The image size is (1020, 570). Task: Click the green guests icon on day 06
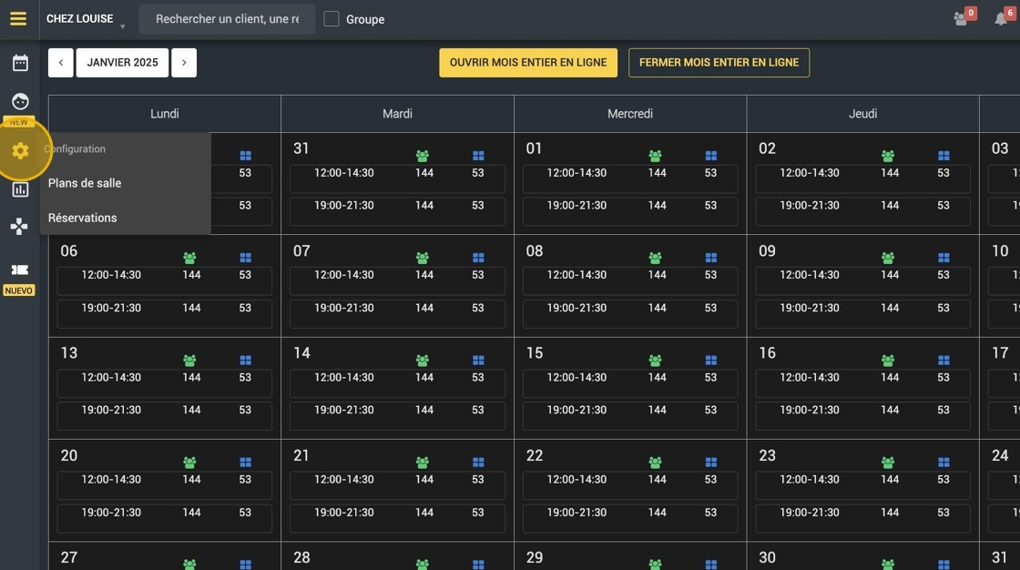(189, 258)
